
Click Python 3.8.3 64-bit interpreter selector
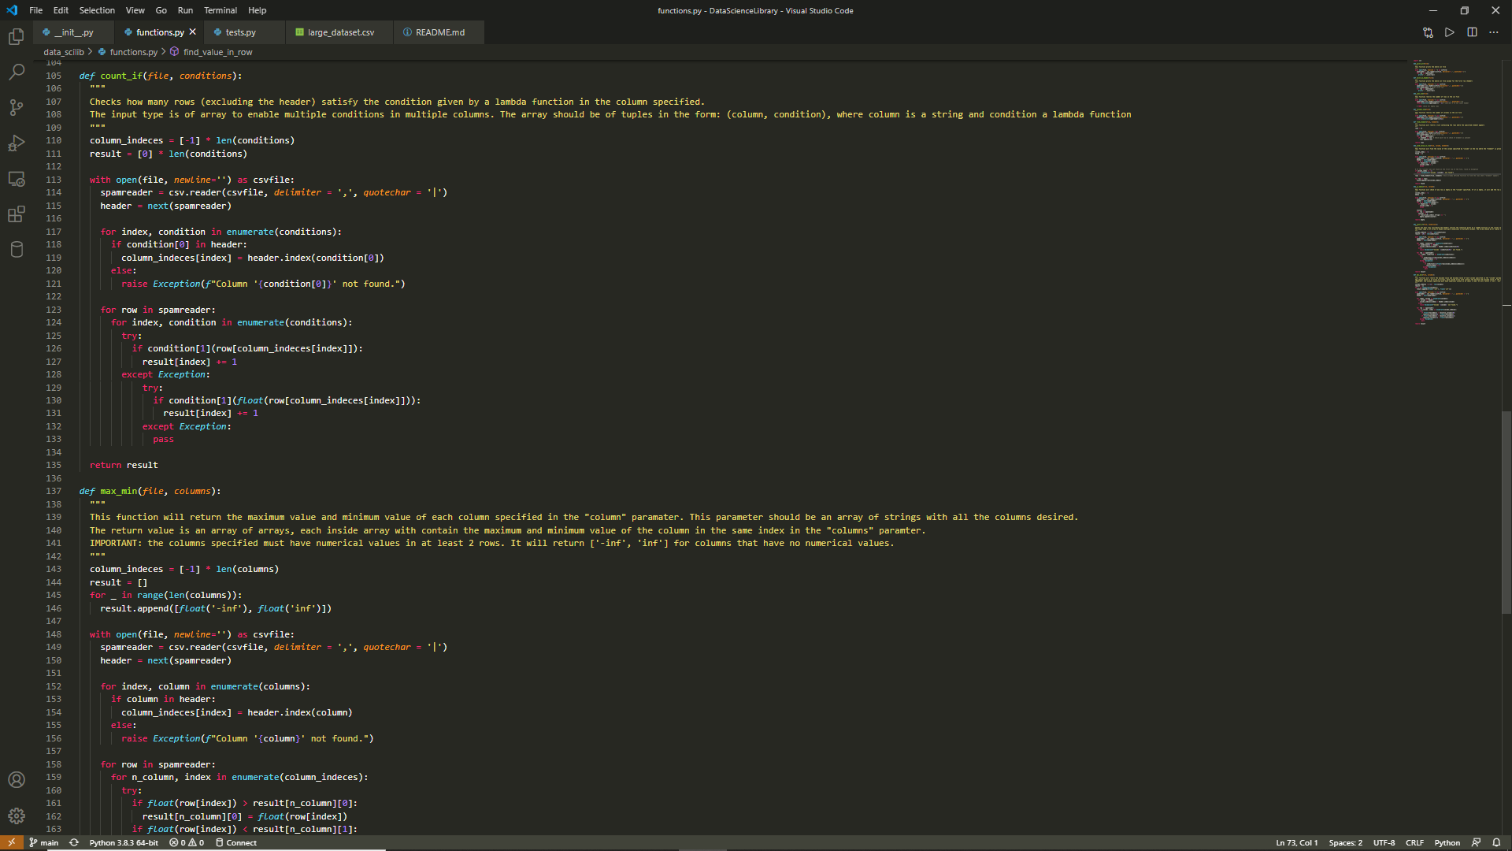click(x=124, y=842)
